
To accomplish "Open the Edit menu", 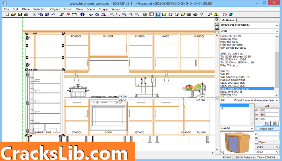I will pyautogui.click(x=15, y=9).
